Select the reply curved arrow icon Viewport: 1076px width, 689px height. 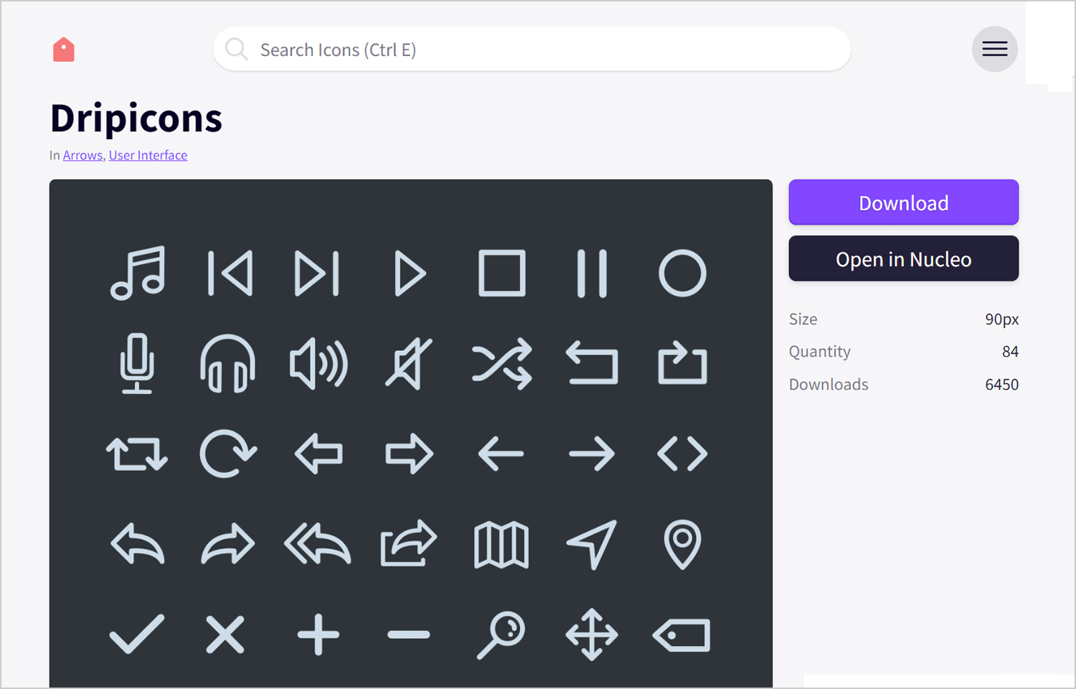[138, 544]
